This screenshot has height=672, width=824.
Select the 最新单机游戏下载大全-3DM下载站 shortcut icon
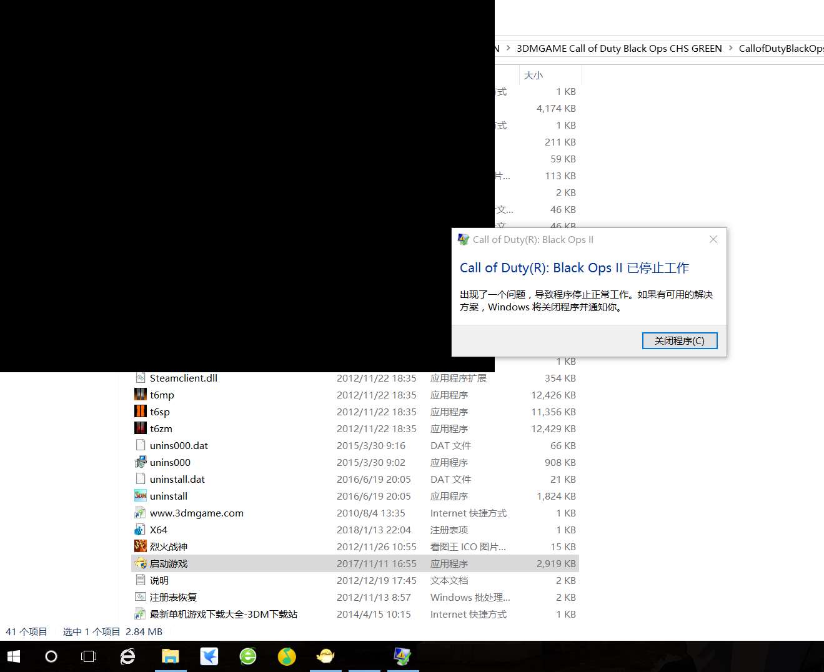click(141, 614)
